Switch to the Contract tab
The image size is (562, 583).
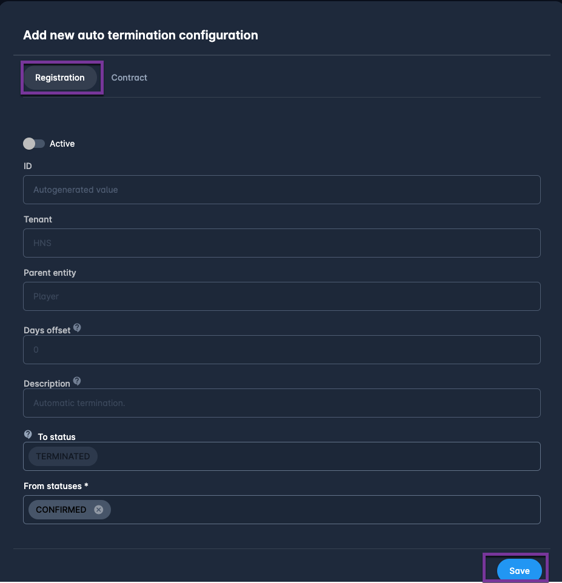pyautogui.click(x=129, y=78)
